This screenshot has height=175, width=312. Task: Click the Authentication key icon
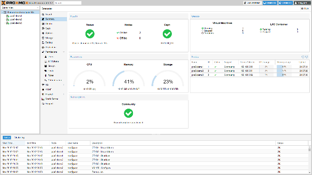pos(46,80)
